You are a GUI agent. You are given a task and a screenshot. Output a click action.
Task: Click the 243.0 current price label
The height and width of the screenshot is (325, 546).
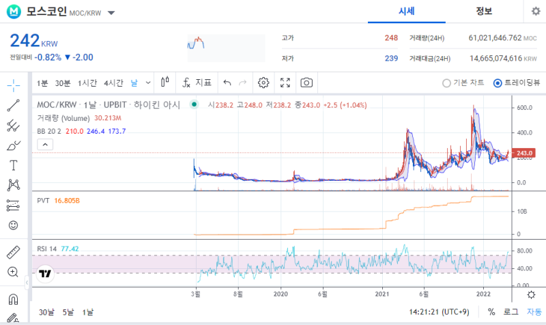[x=524, y=153]
